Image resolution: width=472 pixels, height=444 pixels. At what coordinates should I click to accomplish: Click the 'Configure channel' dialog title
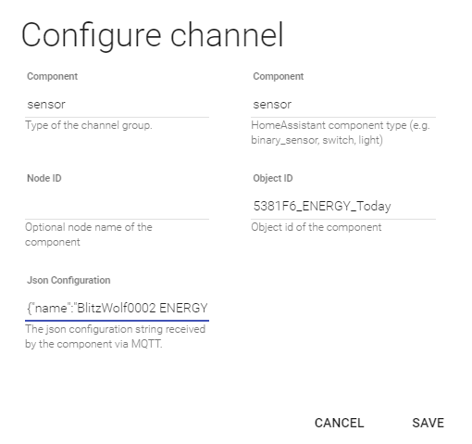coord(152,35)
